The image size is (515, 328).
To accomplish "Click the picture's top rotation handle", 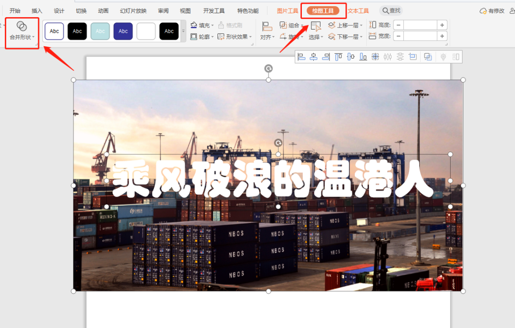I will [x=268, y=68].
